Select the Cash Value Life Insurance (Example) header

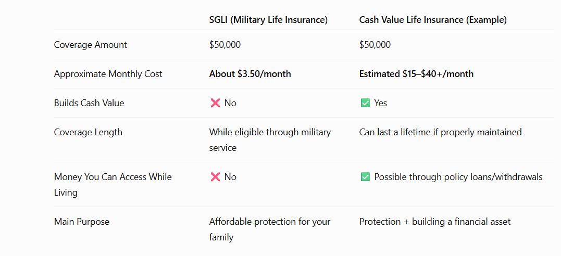tap(433, 20)
